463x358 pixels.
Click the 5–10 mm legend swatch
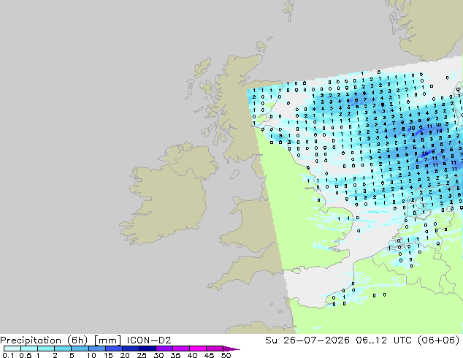click(80, 349)
